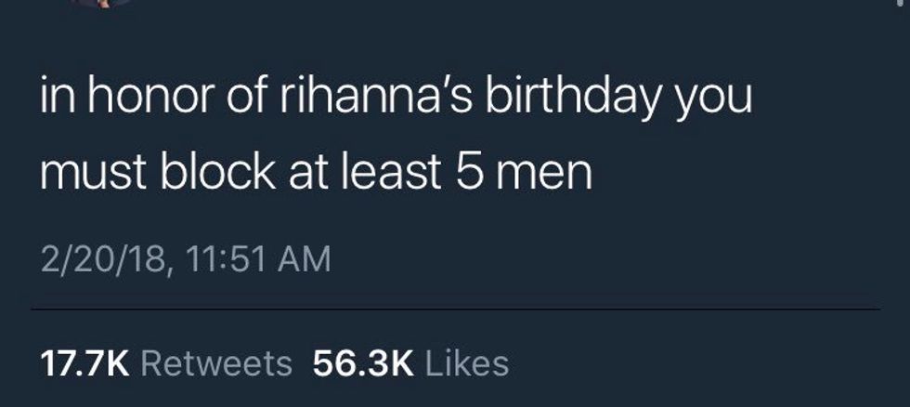Click the "Retweets" label
Viewport: 910px width, 407px height.
pos(216,363)
